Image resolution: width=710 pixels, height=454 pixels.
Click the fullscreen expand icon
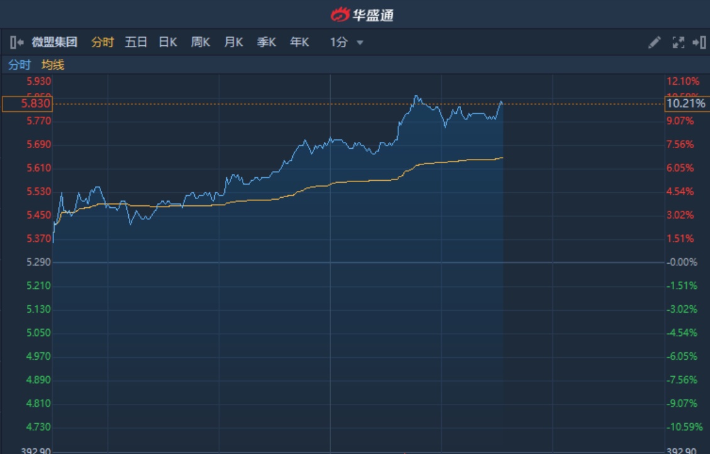pos(678,43)
